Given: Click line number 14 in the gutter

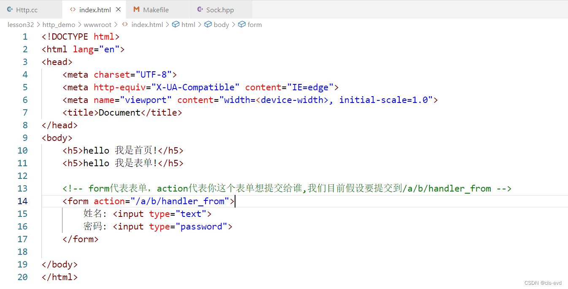Looking at the screenshot, I should tap(22, 201).
